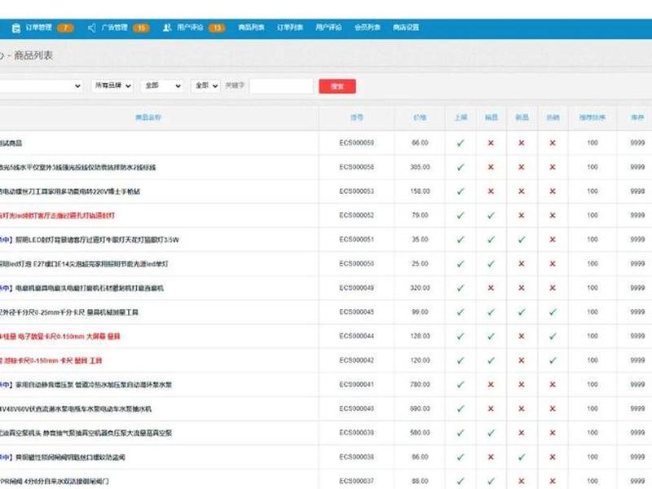
Task: Open the 所有品牌 brand dropdown
Action: pyautogui.click(x=112, y=86)
